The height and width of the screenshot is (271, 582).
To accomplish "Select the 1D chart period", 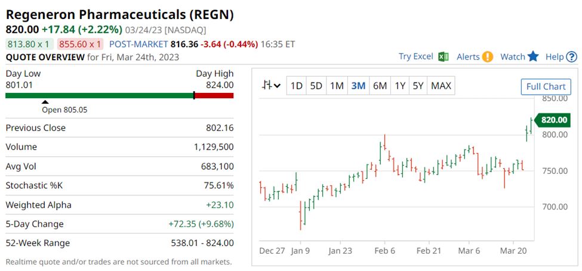I will pos(297,86).
